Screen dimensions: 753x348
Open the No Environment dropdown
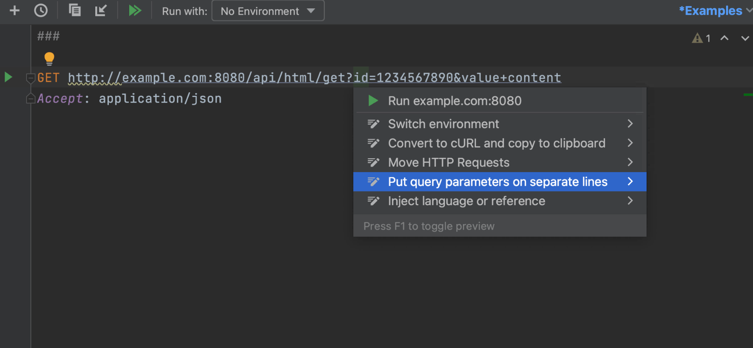[x=268, y=11]
